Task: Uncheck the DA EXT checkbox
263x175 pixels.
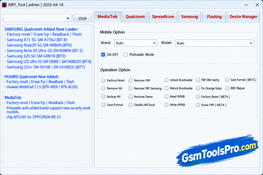Action: (103, 55)
